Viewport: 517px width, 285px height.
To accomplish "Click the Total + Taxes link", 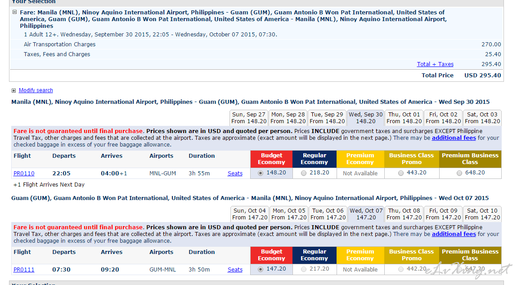I will (435, 64).
